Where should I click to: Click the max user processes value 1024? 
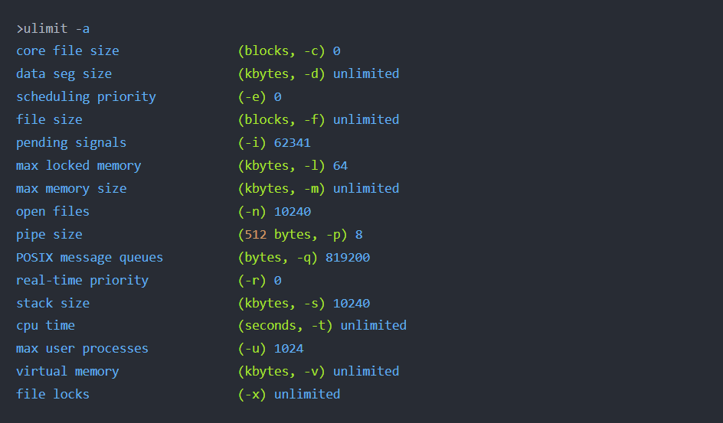(289, 349)
